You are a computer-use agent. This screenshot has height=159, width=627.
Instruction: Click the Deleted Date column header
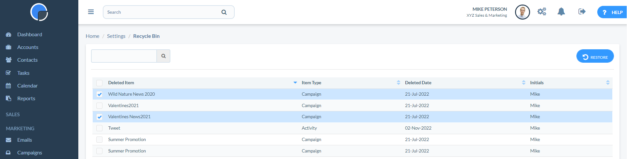(x=418, y=83)
